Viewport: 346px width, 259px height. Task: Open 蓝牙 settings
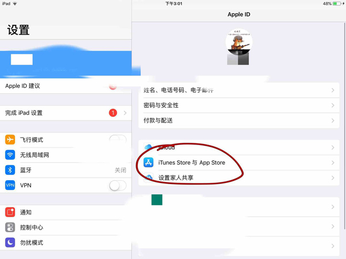pos(66,170)
